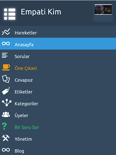Image resolution: width=116 pixels, height=155 pixels.
Task: Click the Cevapsız cards icon
Action: point(6,79)
